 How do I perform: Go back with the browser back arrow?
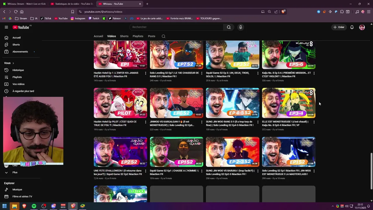click(4, 12)
